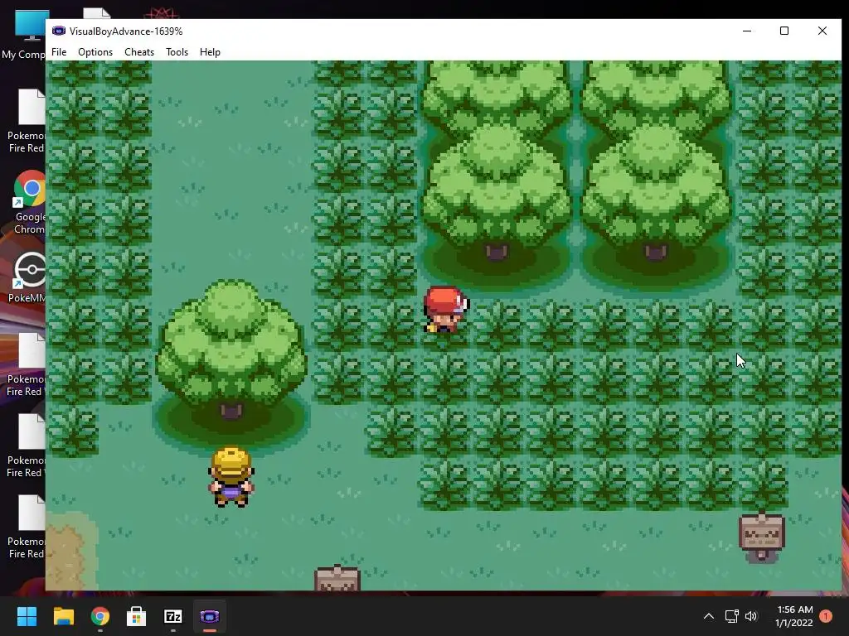Open the File menu
Screen dimensions: 849x636
[59, 52]
